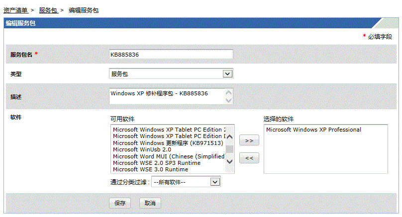Select Microsoft WinUsb 2.0 in available software
The image size is (402, 217).
click(142, 149)
